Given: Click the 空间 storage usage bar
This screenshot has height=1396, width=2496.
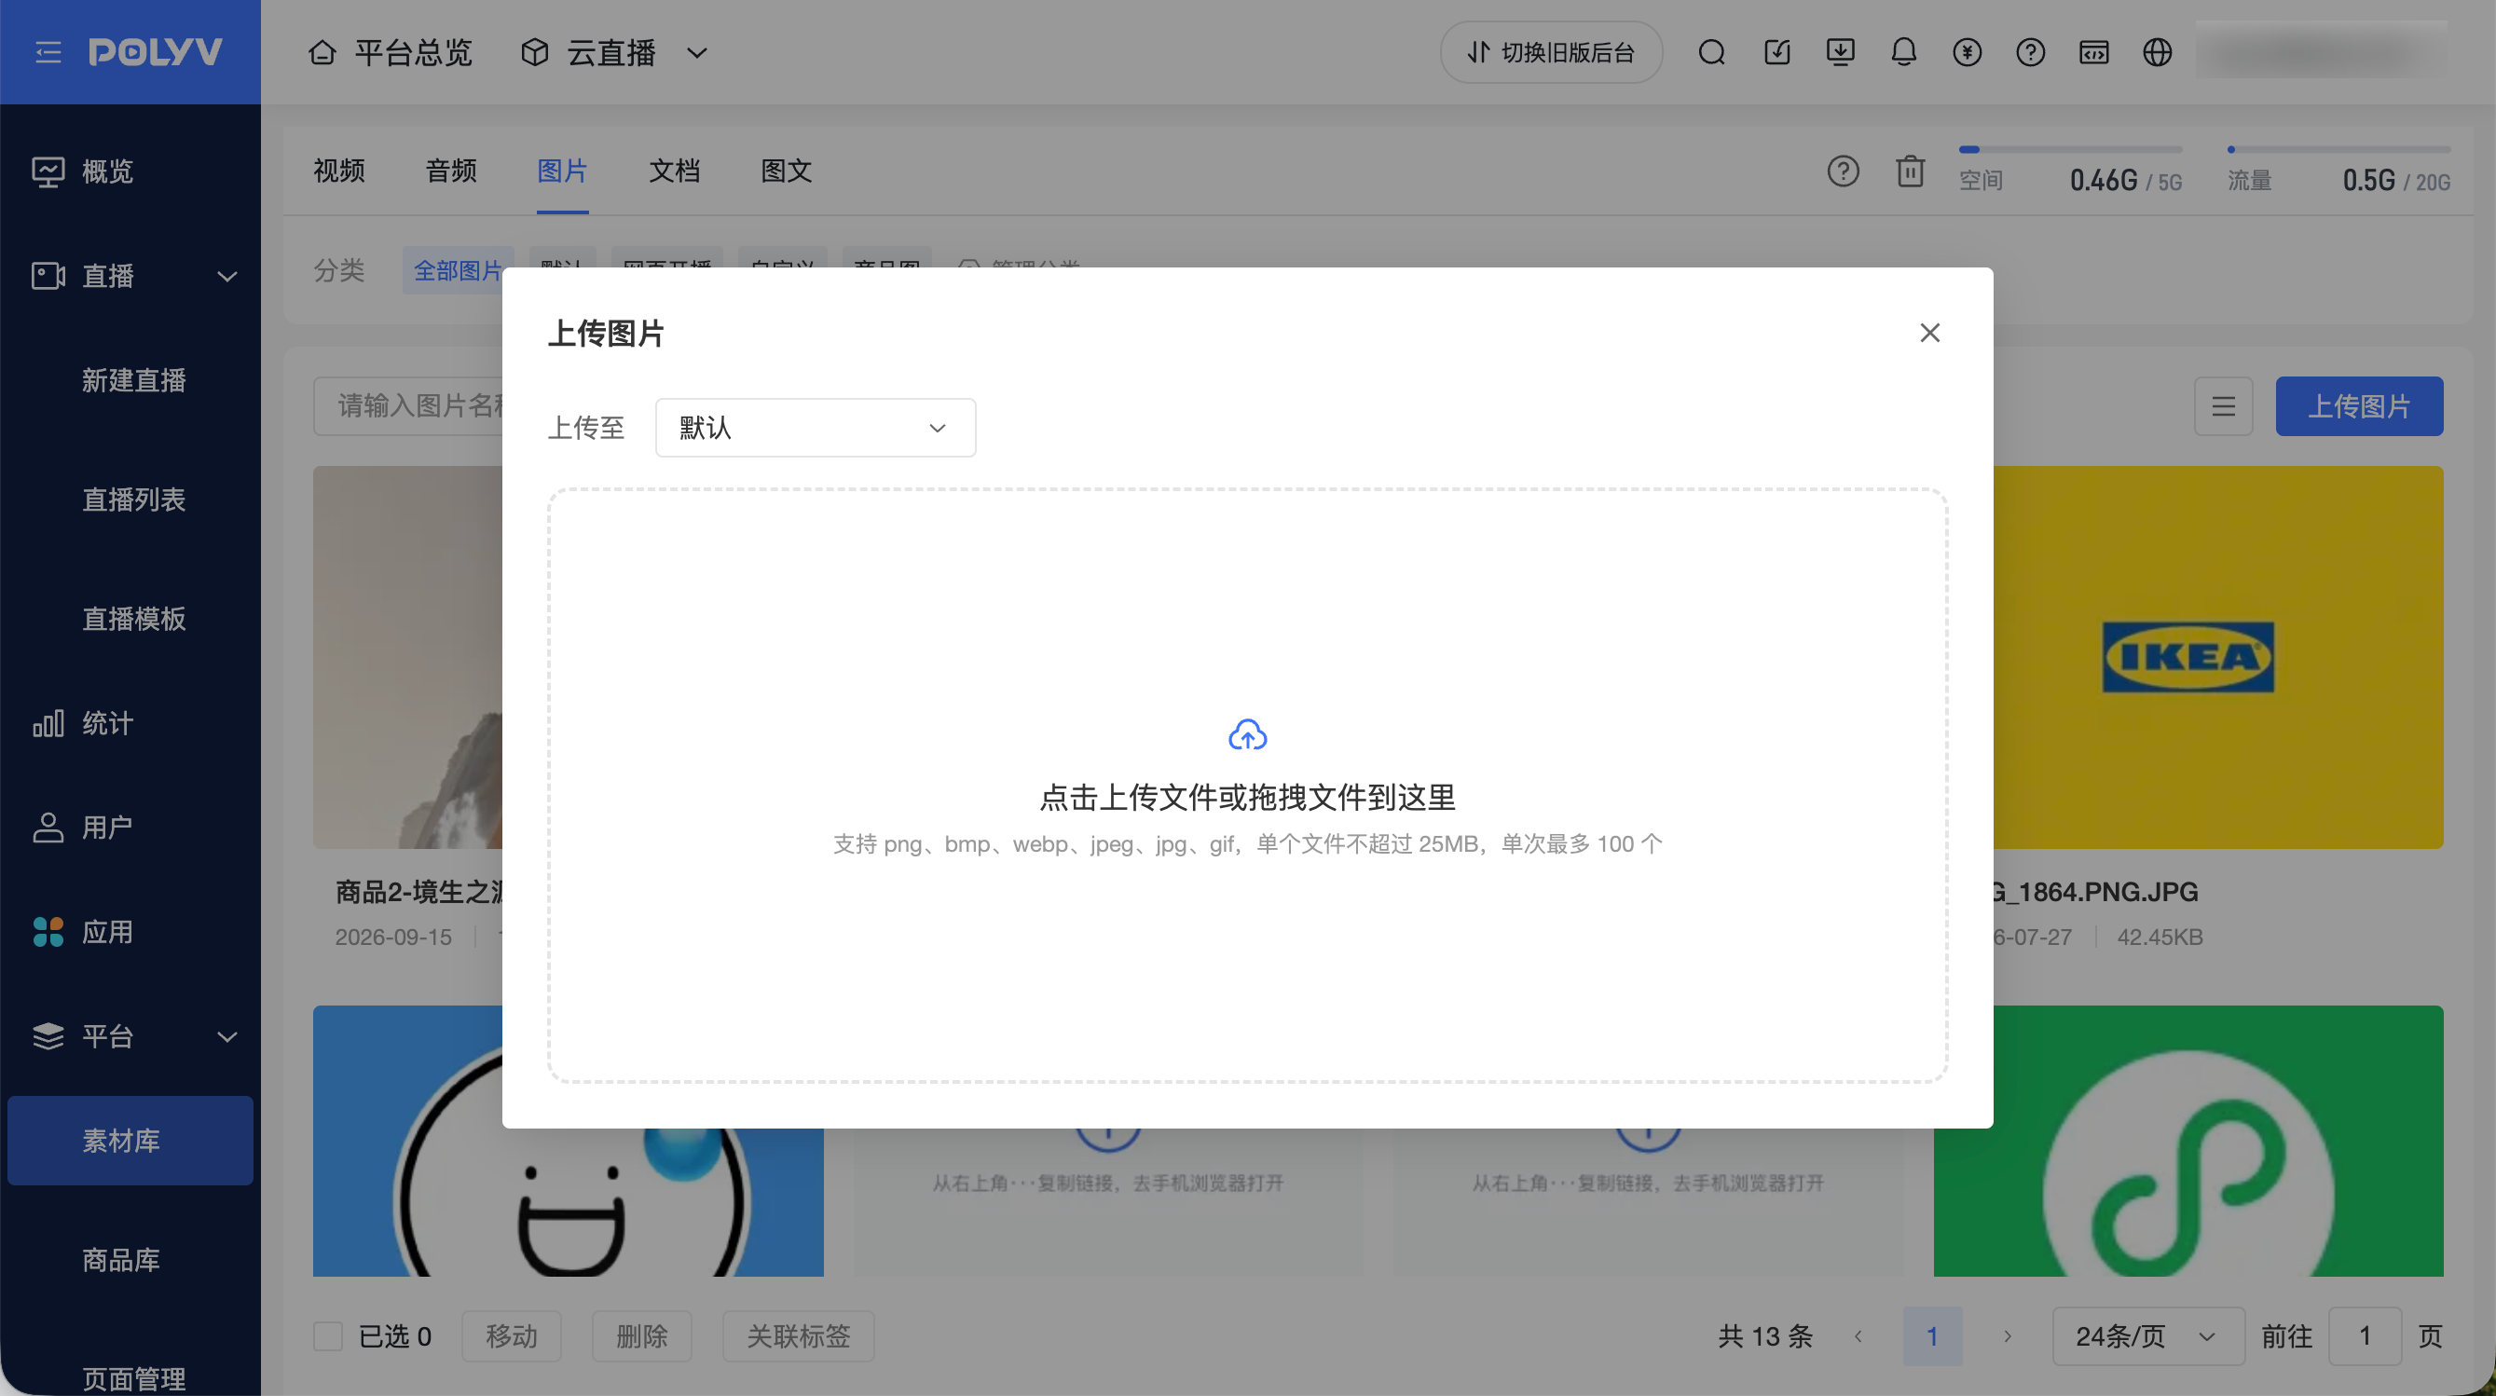Looking at the screenshot, I should (2071, 149).
